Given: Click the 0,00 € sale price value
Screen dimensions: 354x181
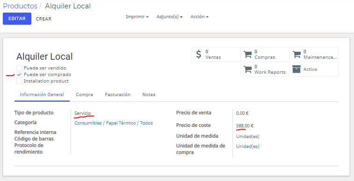Looking at the screenshot, I should click(x=242, y=113).
